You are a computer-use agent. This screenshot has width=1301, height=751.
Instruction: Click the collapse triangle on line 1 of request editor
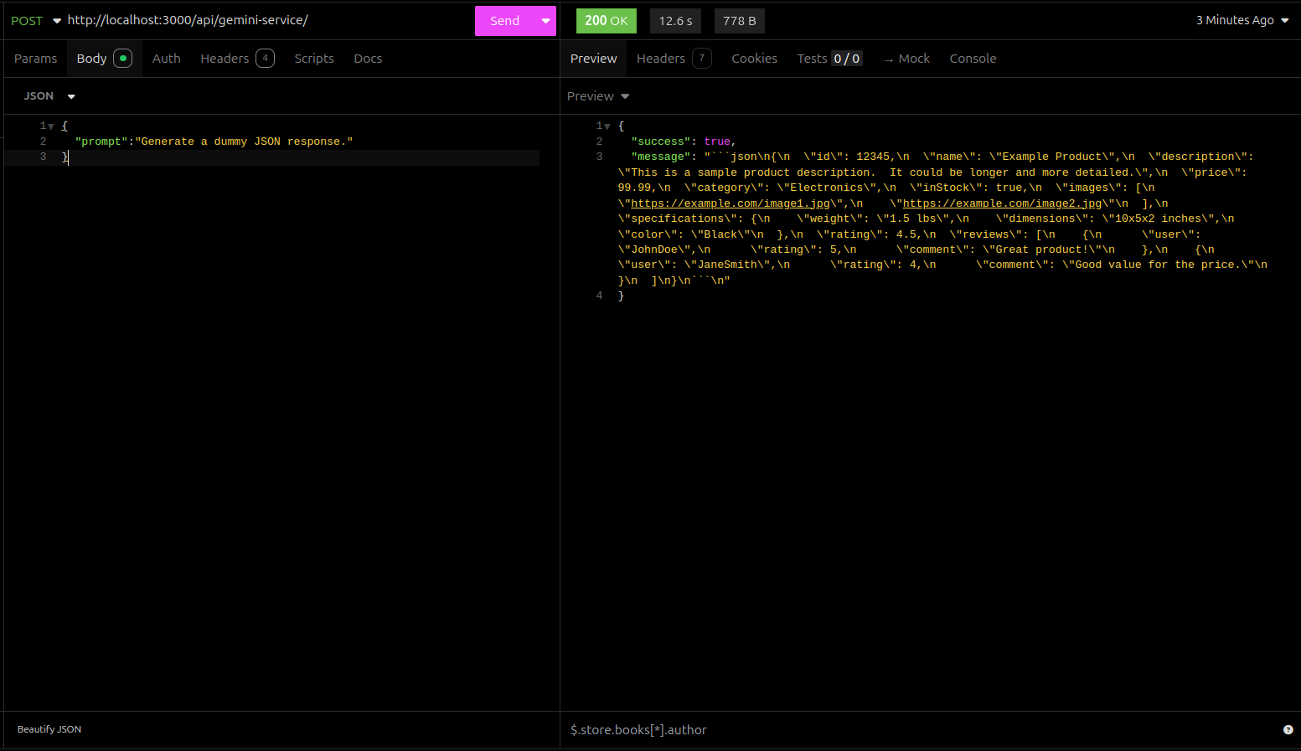pos(52,126)
